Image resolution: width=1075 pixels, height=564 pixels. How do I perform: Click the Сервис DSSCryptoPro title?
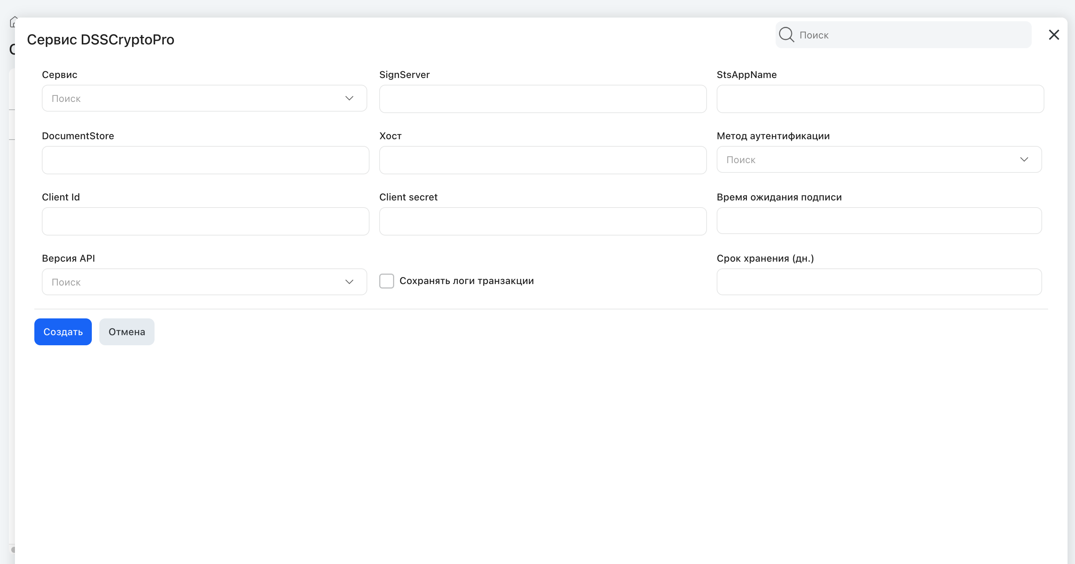click(100, 40)
